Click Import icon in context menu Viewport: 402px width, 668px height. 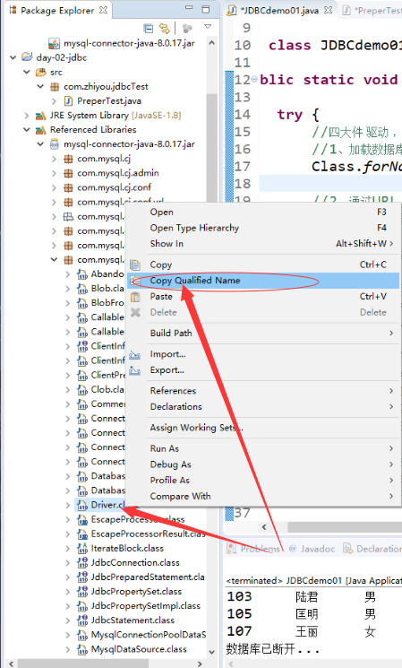[135, 354]
